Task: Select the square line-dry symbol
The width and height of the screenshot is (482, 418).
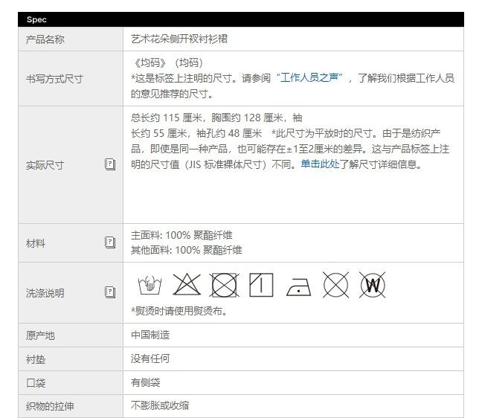Action: click(261, 285)
